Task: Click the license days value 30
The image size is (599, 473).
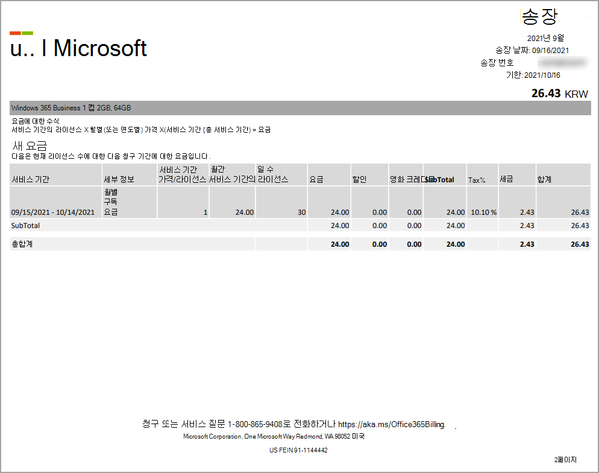Action: (x=301, y=212)
